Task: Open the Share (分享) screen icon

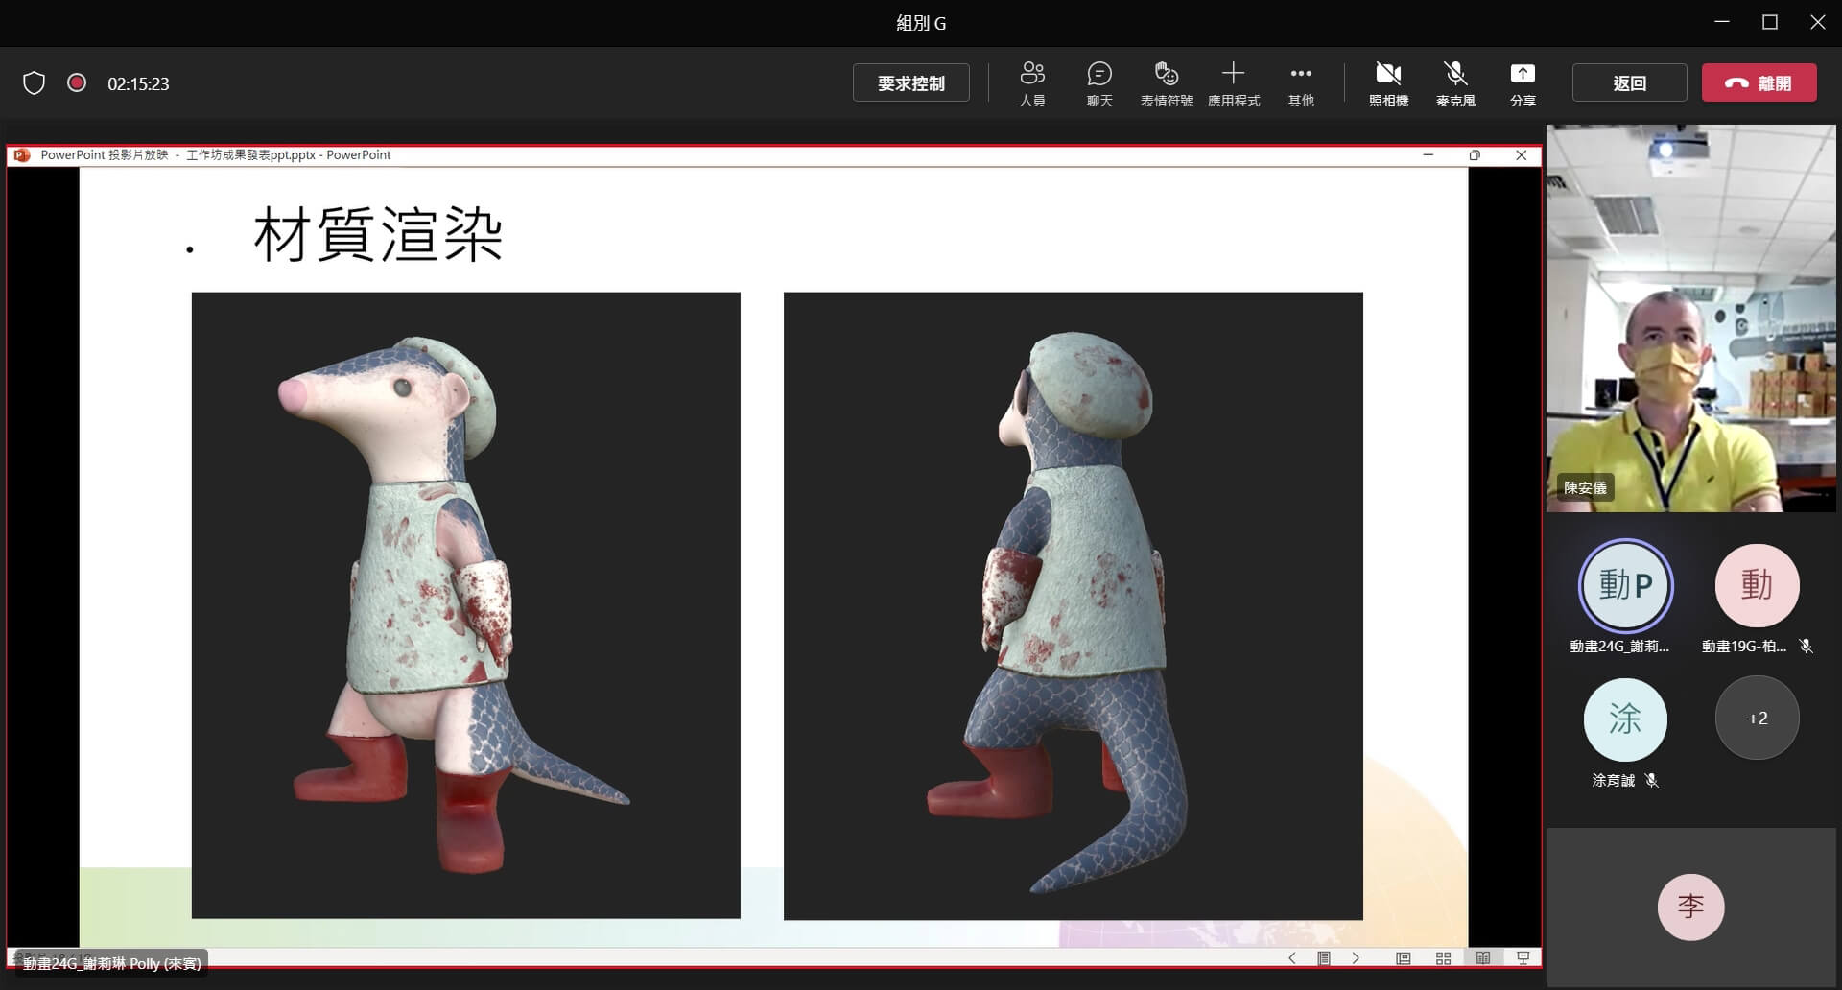Action: coord(1523,82)
